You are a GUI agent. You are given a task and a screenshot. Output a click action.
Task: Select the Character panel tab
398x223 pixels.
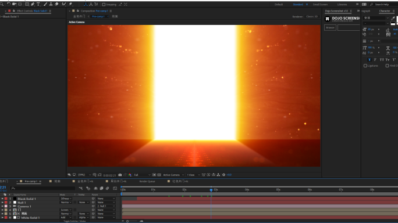(x=384, y=11)
